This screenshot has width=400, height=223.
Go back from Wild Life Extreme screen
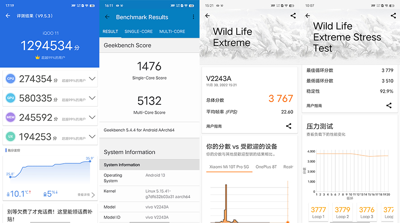point(207,16)
